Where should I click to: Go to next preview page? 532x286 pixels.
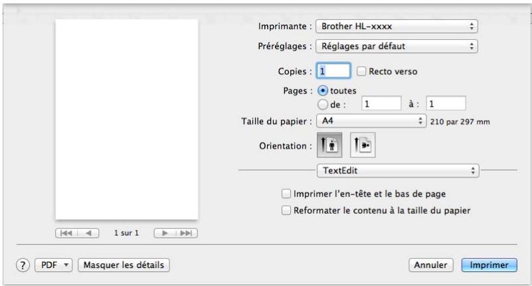click(165, 233)
